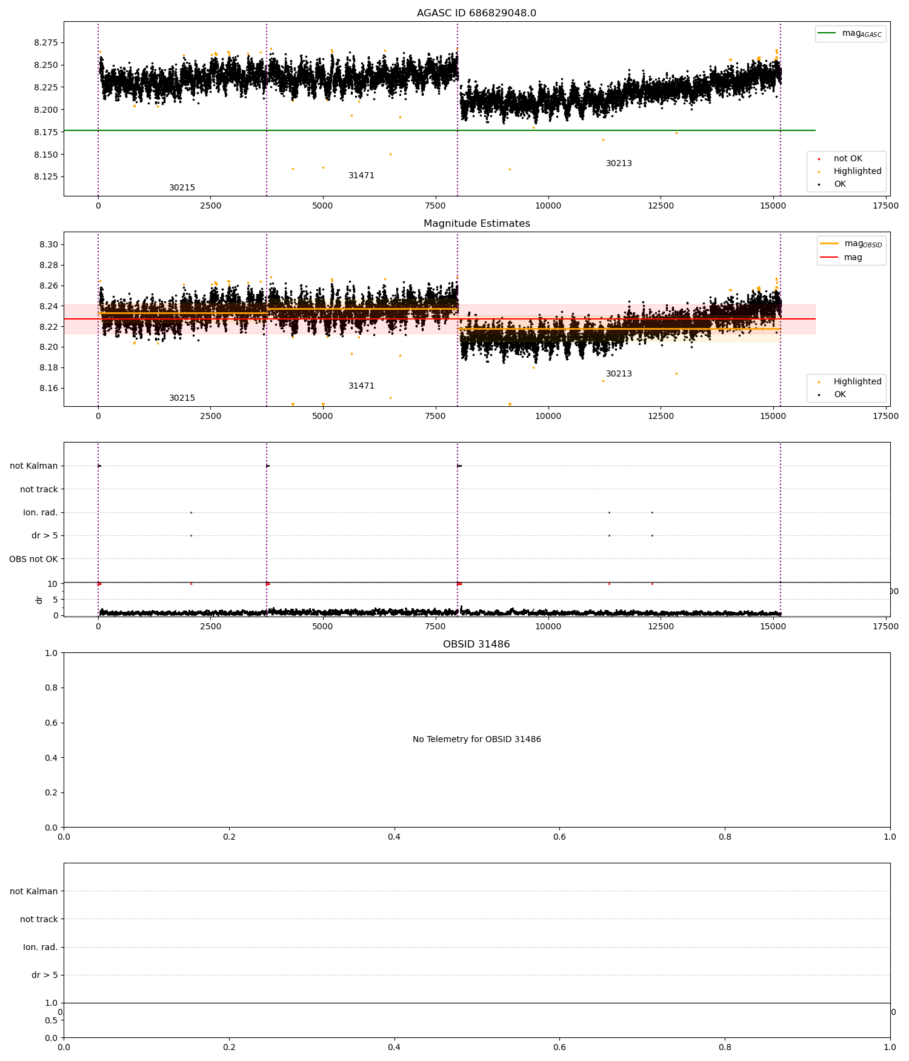Click the red mag line in the Magnitude Estimates plot
Viewport: 909px width, 1061px height.
click(x=439, y=319)
